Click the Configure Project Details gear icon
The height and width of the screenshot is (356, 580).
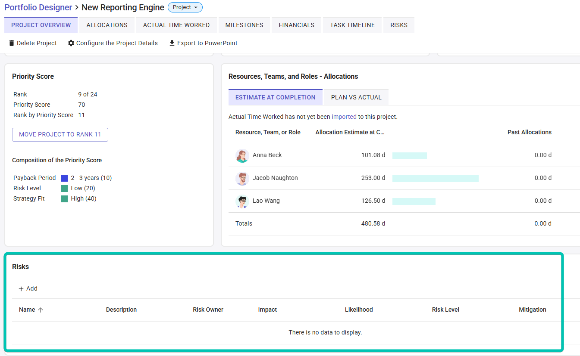pyautogui.click(x=71, y=43)
